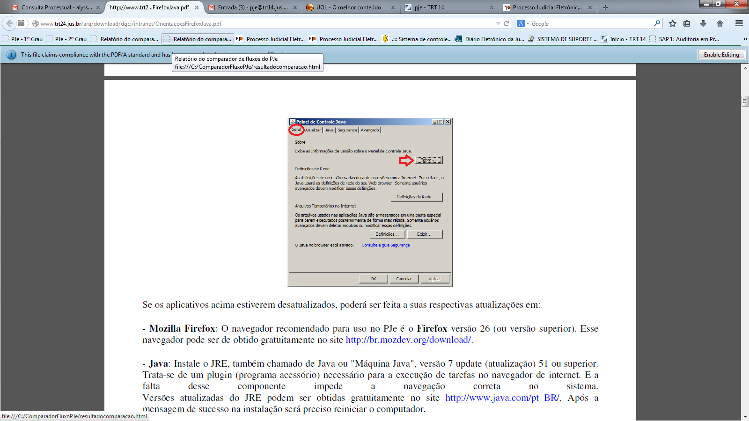Show bookmarks list icon
The height and width of the screenshot is (421, 749).
(687, 23)
